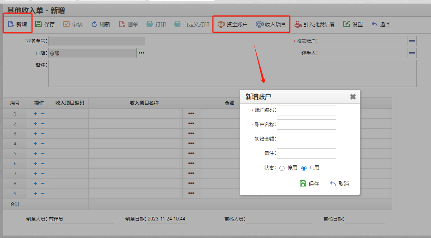Click the 初始金额 input field
The width and height of the screenshot is (431, 238).
(x=306, y=139)
